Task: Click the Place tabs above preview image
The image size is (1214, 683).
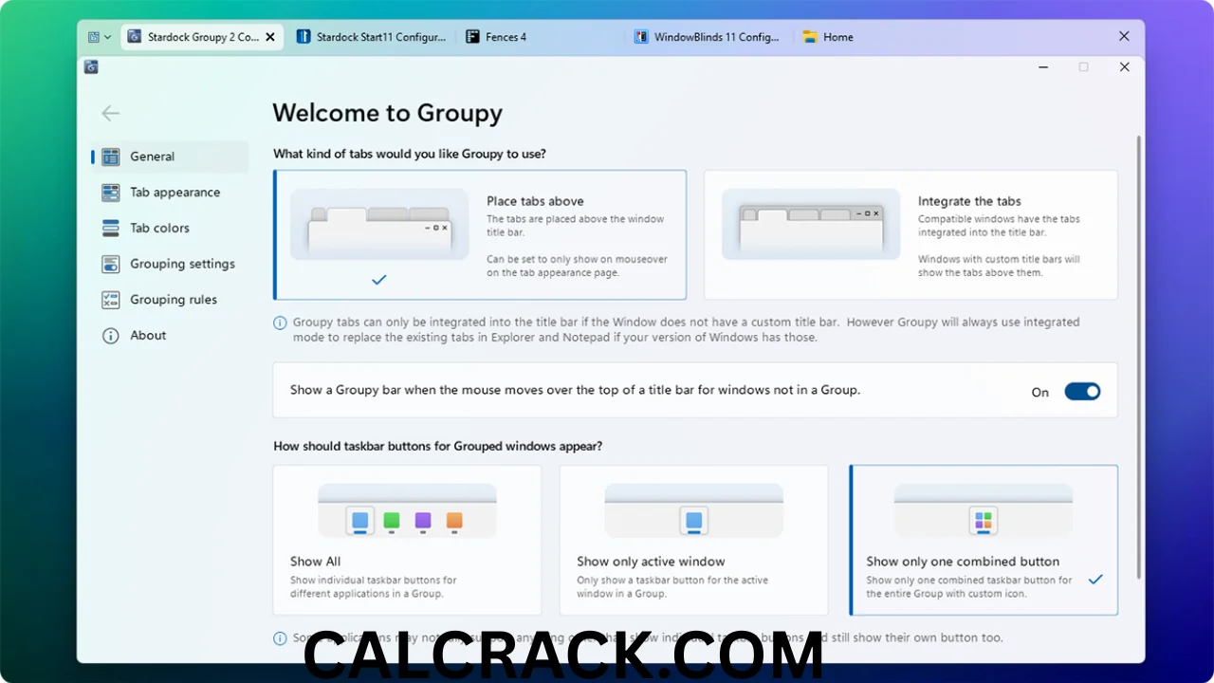Action: [379, 224]
